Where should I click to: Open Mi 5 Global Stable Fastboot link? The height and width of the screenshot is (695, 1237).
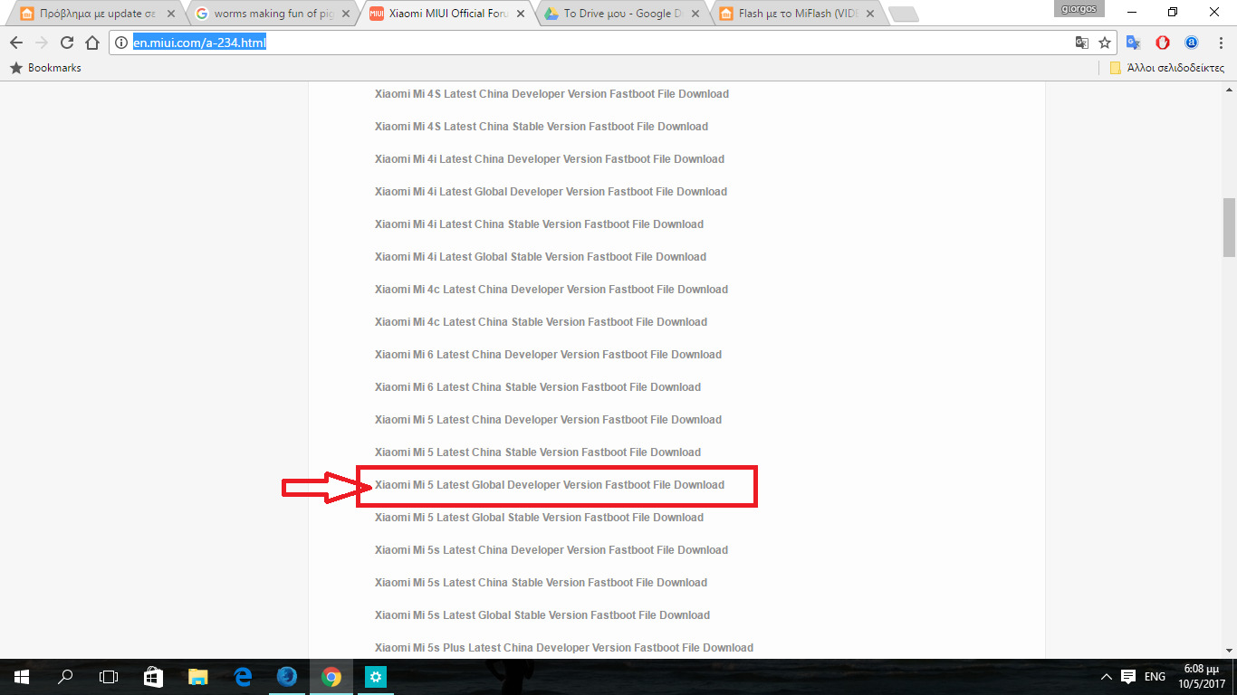pyautogui.click(x=539, y=518)
